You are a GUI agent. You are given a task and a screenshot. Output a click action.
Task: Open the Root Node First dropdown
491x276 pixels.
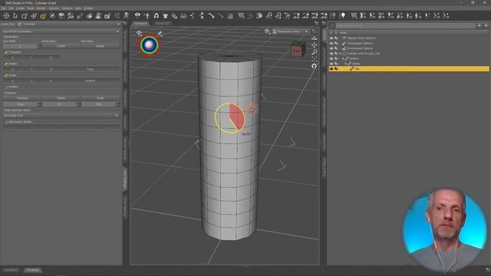coord(61,116)
